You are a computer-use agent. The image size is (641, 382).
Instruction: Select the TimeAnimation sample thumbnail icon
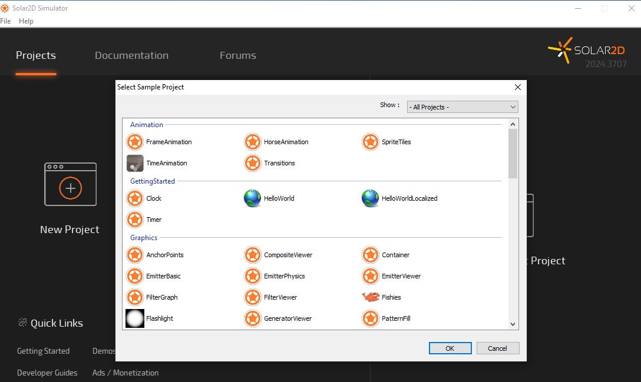(x=135, y=164)
